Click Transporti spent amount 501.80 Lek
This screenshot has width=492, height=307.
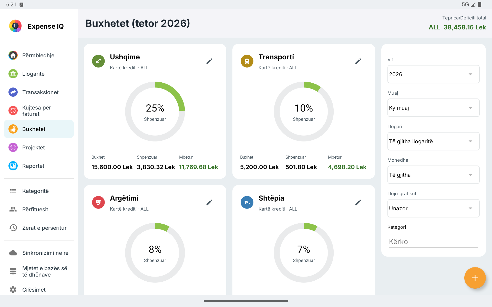(301, 167)
